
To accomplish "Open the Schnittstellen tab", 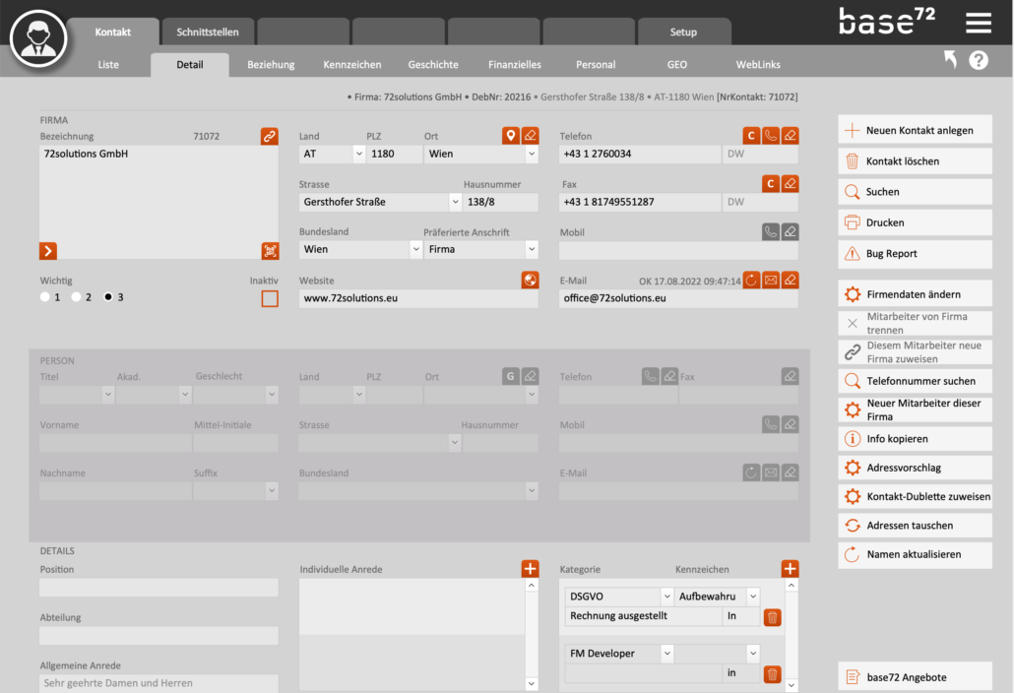I will pyautogui.click(x=207, y=32).
